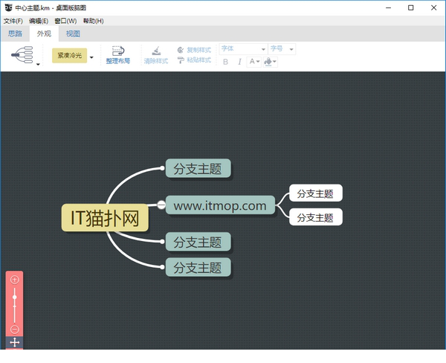Select the topmost teal 分支主题 node
Image resolution: width=446 pixels, height=363 pixels.
[x=198, y=168]
